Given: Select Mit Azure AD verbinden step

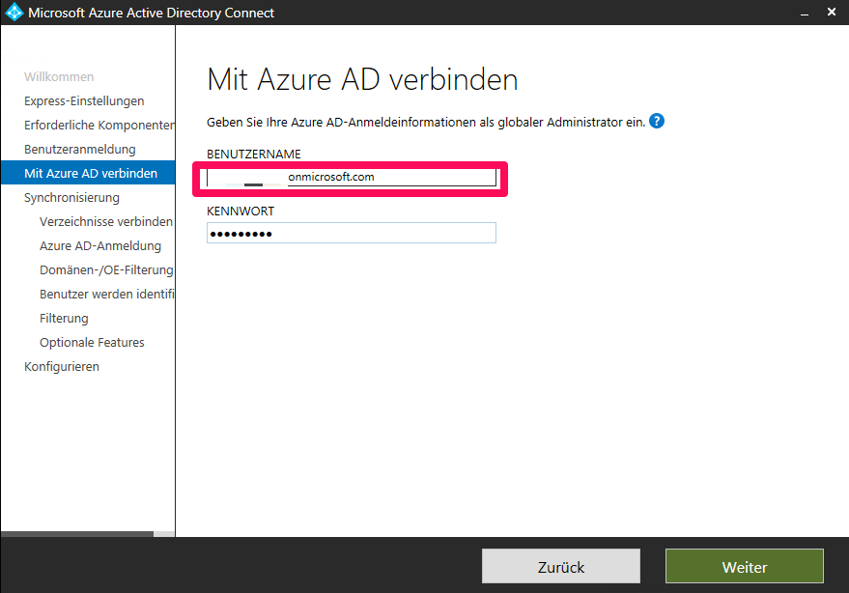Looking at the screenshot, I should pyautogui.click(x=88, y=173).
